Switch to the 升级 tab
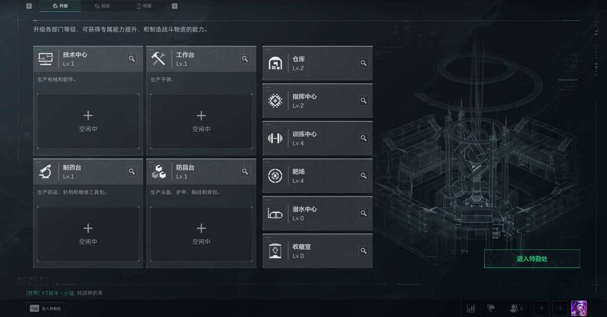 [x=60, y=6]
